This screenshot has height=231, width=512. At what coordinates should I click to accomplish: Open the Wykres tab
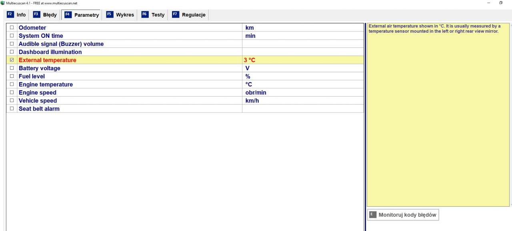(125, 15)
